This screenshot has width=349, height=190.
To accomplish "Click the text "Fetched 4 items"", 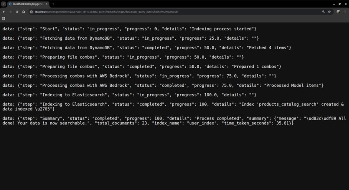I will click(267, 48).
